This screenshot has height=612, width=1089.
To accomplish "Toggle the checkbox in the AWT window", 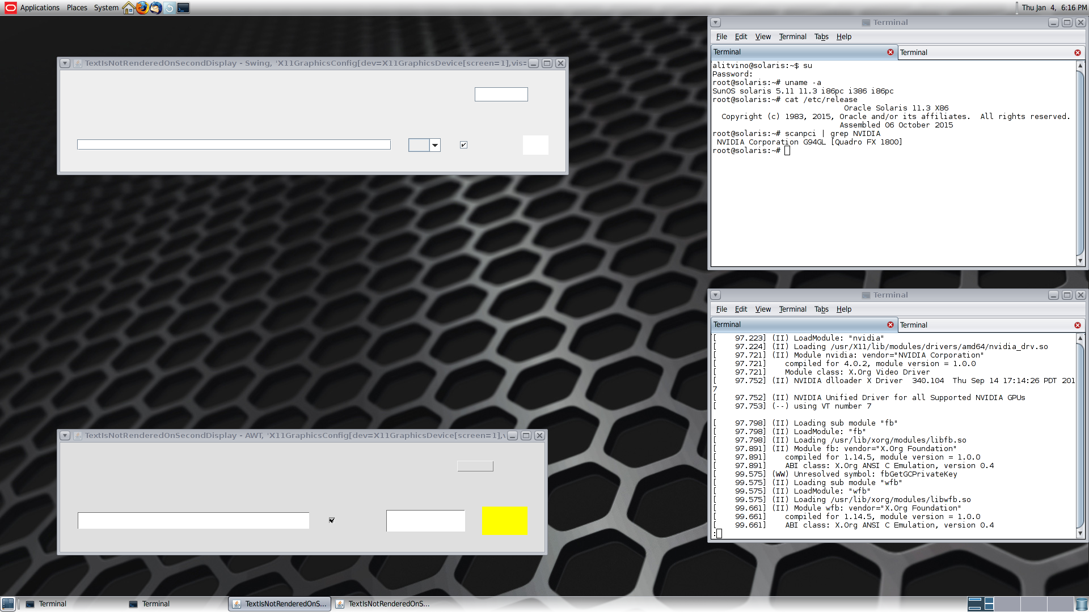I will tap(332, 520).
